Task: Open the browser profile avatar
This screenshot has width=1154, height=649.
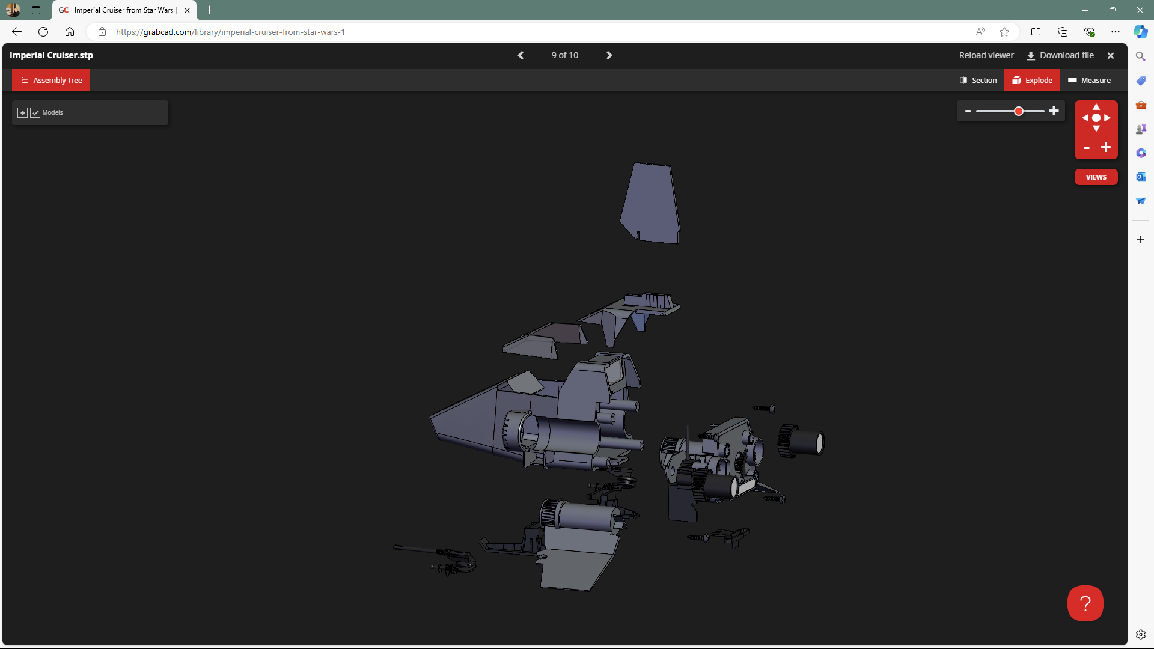Action: [13, 10]
